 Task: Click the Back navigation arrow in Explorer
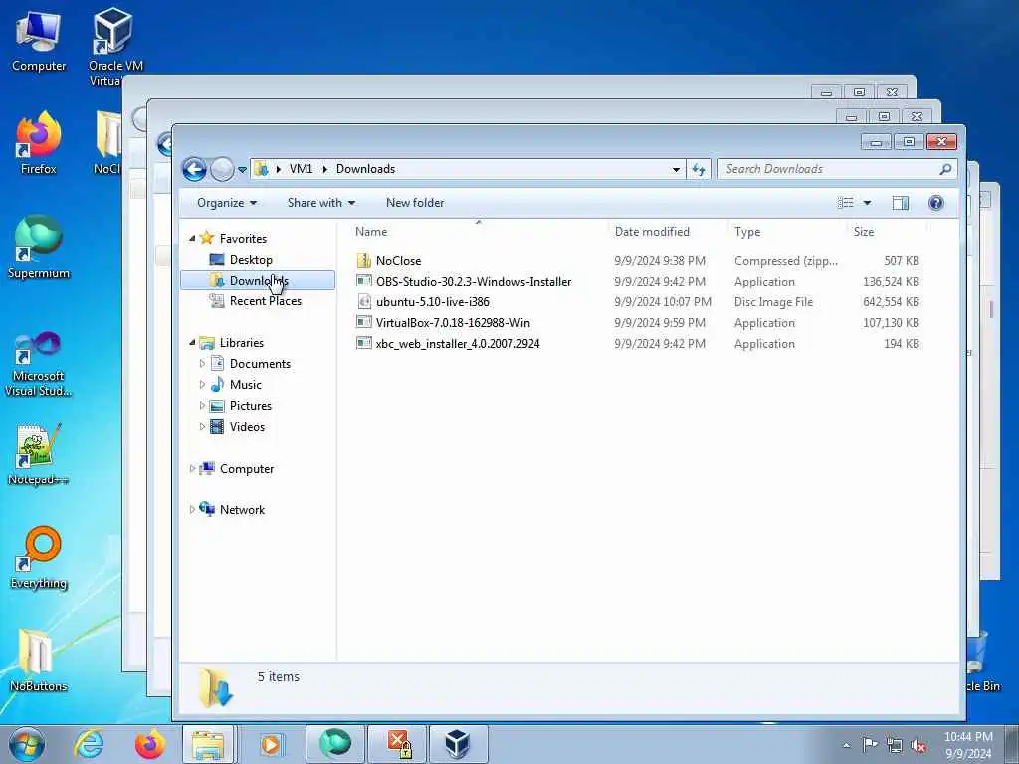coord(194,169)
